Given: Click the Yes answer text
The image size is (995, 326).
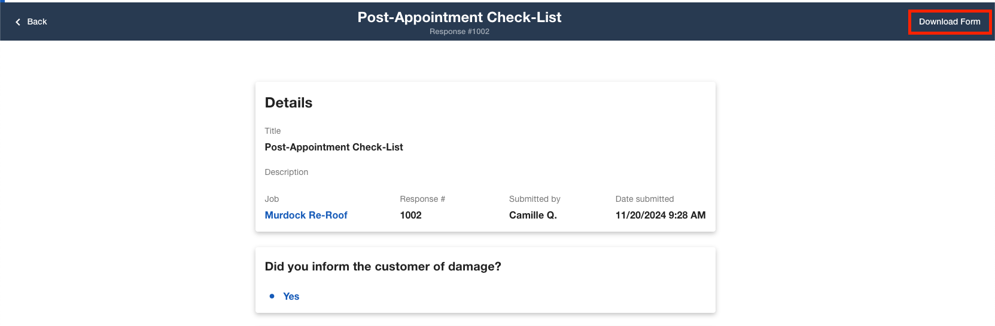Looking at the screenshot, I should point(291,296).
